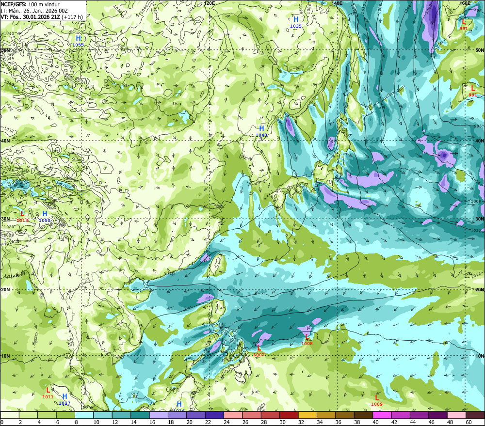485x426 pixels.
Task: Select the H 1035 high pressure marker
Action: pyautogui.click(x=296, y=22)
